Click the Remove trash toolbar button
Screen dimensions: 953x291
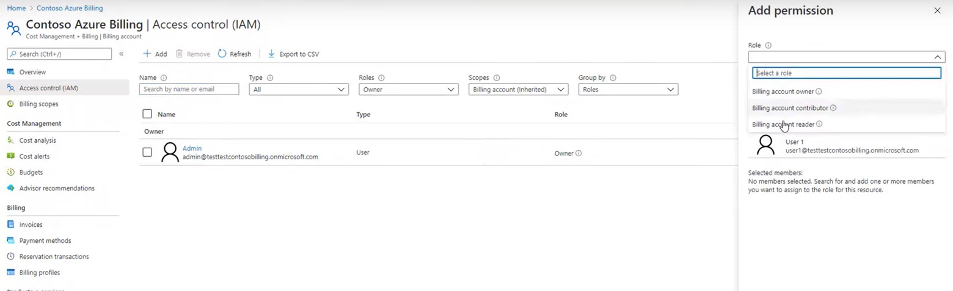pos(192,54)
